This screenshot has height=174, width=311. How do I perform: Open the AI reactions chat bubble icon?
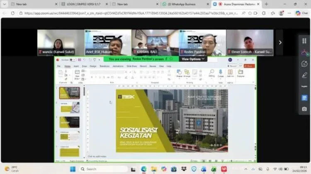304,64
